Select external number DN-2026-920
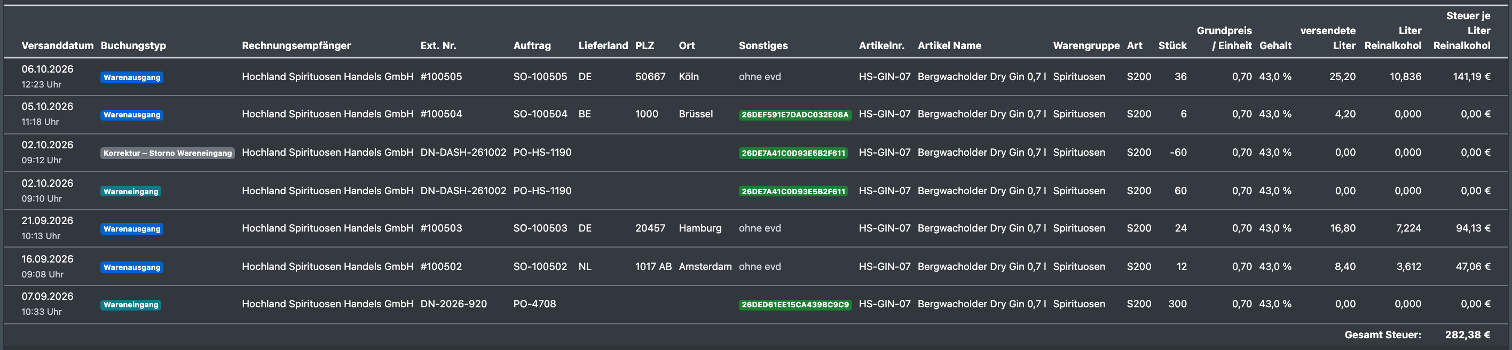 tap(454, 304)
